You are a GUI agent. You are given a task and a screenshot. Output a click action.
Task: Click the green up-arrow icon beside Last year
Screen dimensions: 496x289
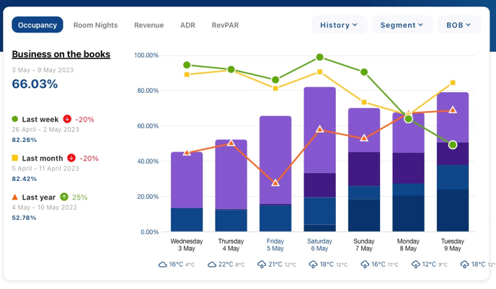[64, 197]
